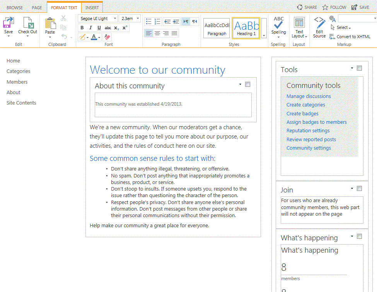Increase indent of the paragraph

coord(176,22)
